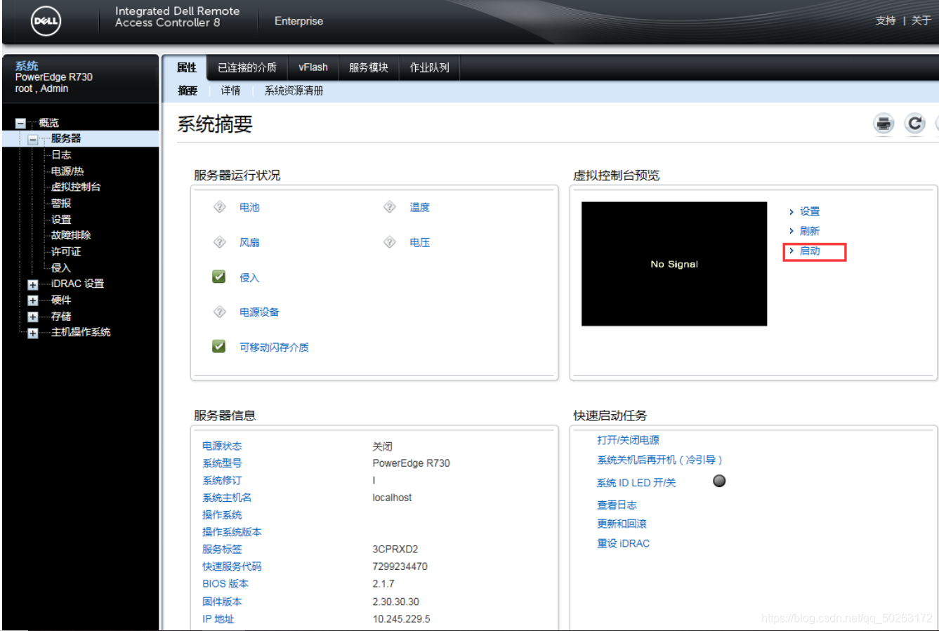Open 故障排除 in the sidebar tree
Viewport: 939px width, 631px height.
point(71,235)
